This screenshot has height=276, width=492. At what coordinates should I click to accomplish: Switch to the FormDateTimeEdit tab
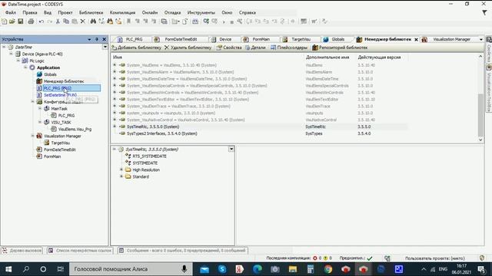click(177, 39)
